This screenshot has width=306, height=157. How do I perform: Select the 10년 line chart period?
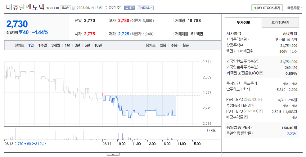98,45
